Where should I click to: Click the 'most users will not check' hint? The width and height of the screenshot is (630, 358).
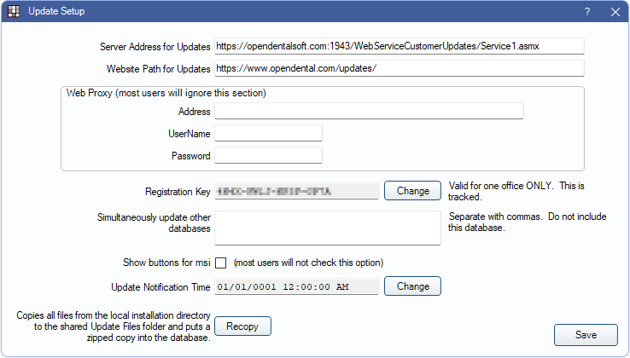308,262
